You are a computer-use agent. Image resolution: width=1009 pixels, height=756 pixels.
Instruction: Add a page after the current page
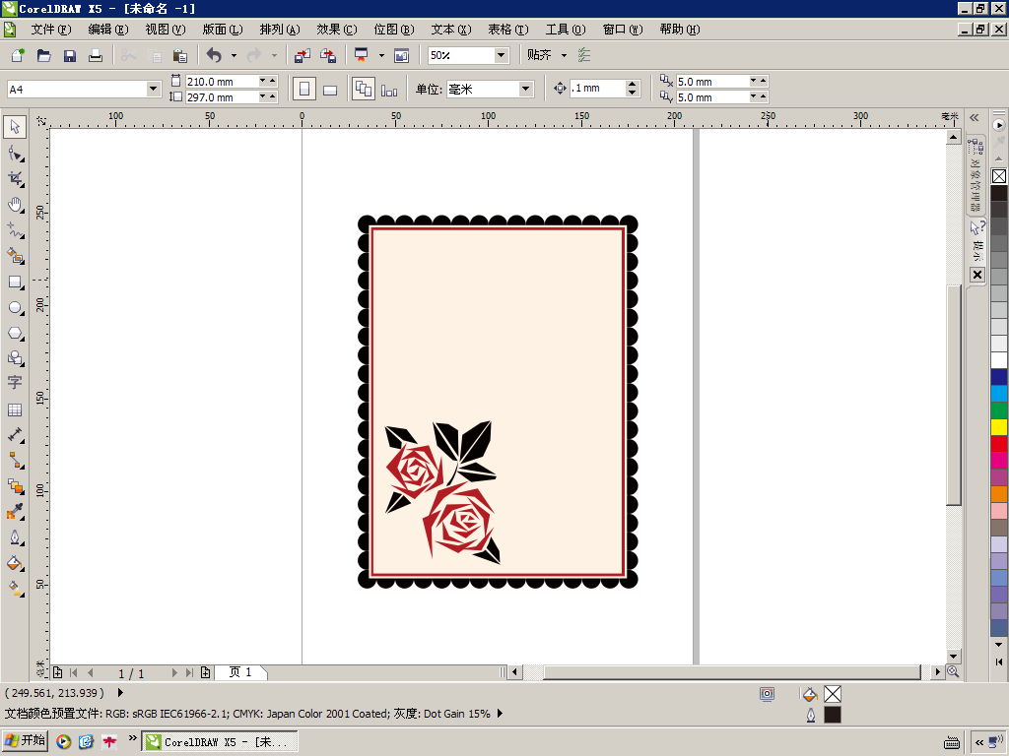pyautogui.click(x=205, y=673)
